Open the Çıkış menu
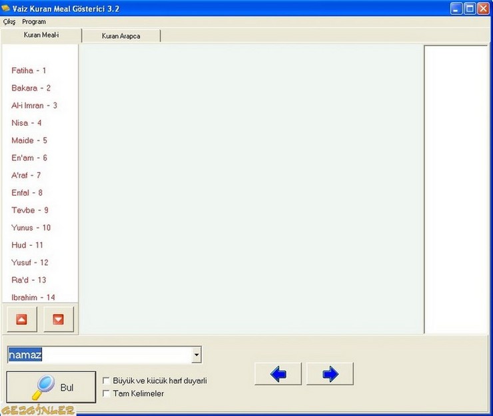Image resolution: width=493 pixels, height=416 pixels. coord(9,22)
